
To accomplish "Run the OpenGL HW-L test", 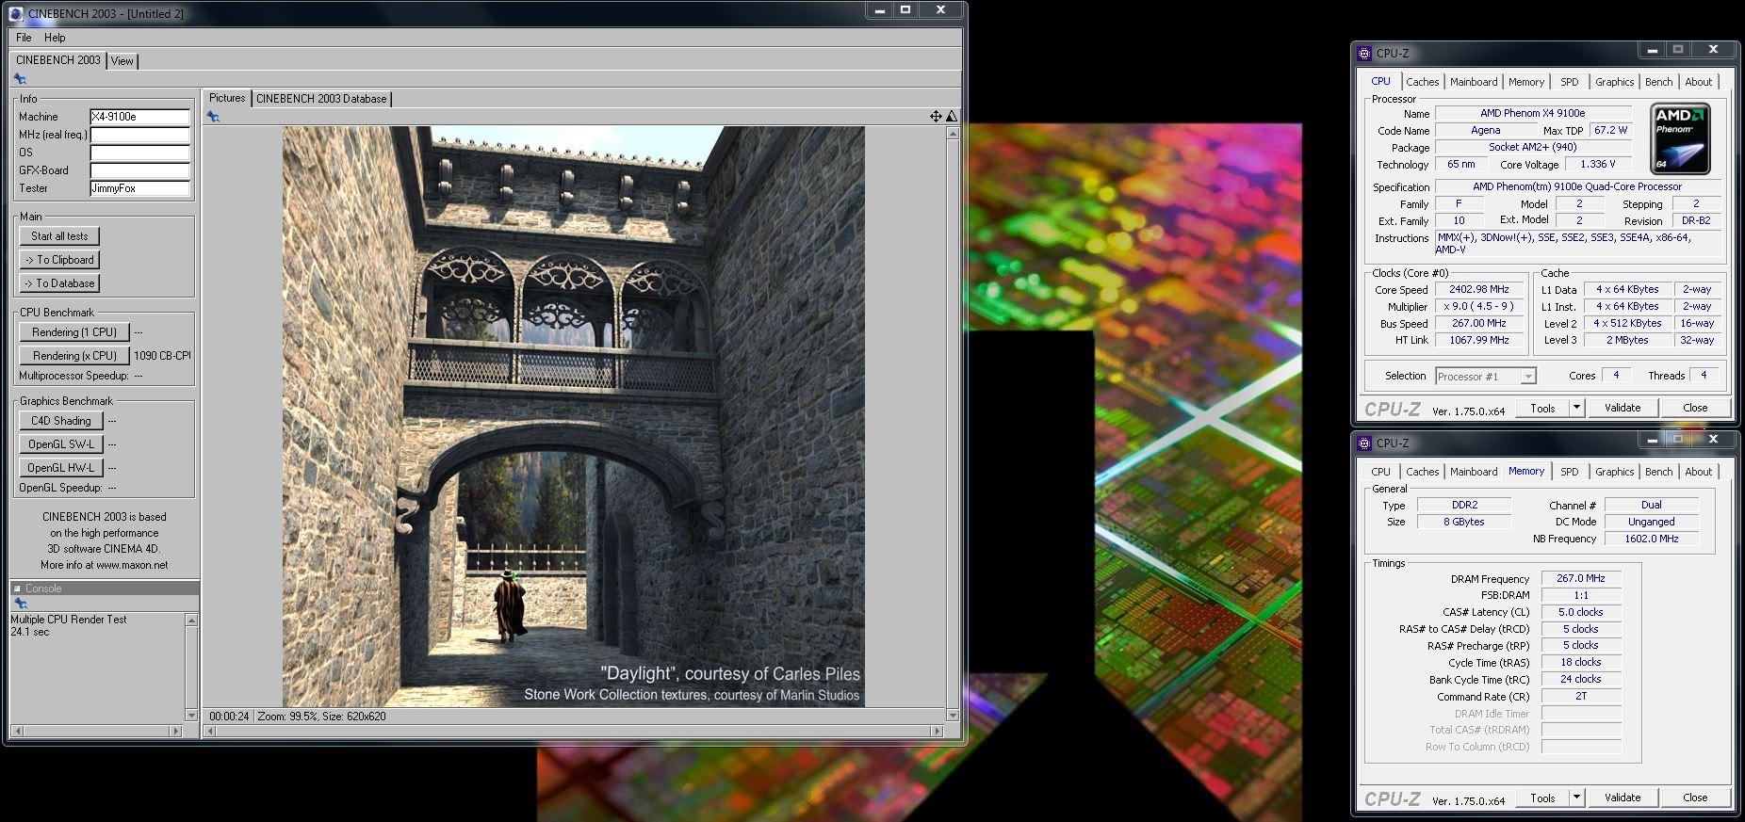I will tap(60, 468).
